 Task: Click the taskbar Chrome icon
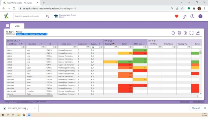click(x=24, y=115)
